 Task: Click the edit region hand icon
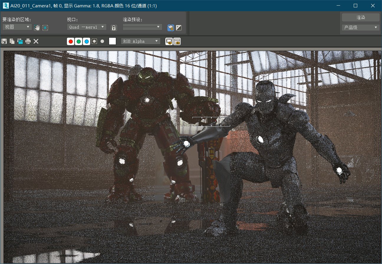pos(37,28)
